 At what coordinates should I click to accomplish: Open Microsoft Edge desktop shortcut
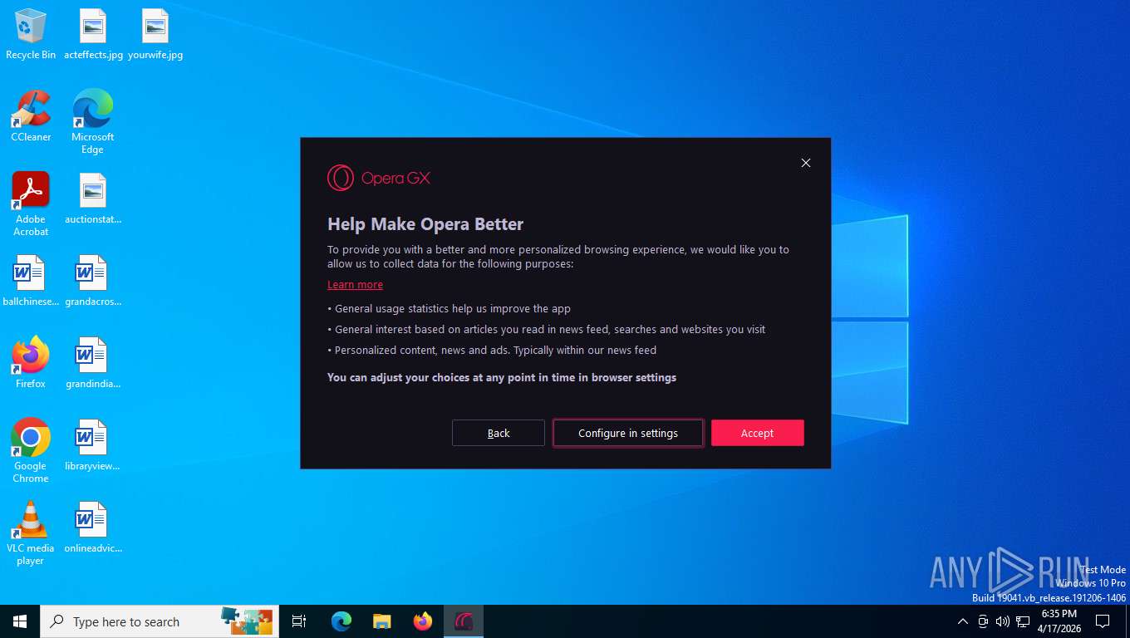(92, 122)
